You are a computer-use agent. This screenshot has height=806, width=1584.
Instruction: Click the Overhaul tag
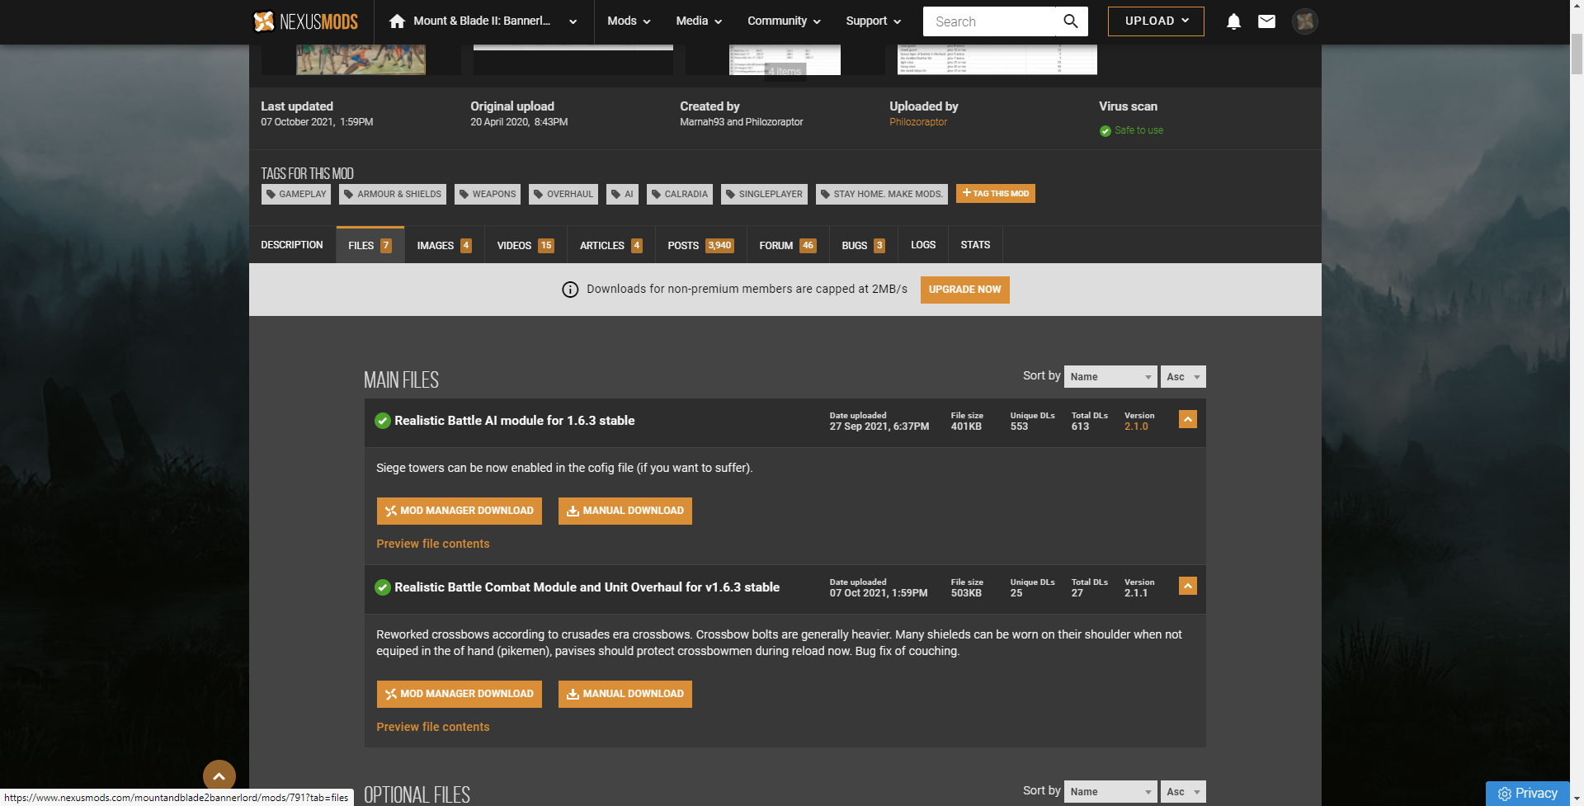[563, 194]
